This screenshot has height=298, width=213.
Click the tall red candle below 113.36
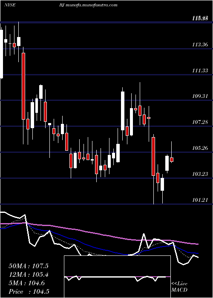pos(23,86)
